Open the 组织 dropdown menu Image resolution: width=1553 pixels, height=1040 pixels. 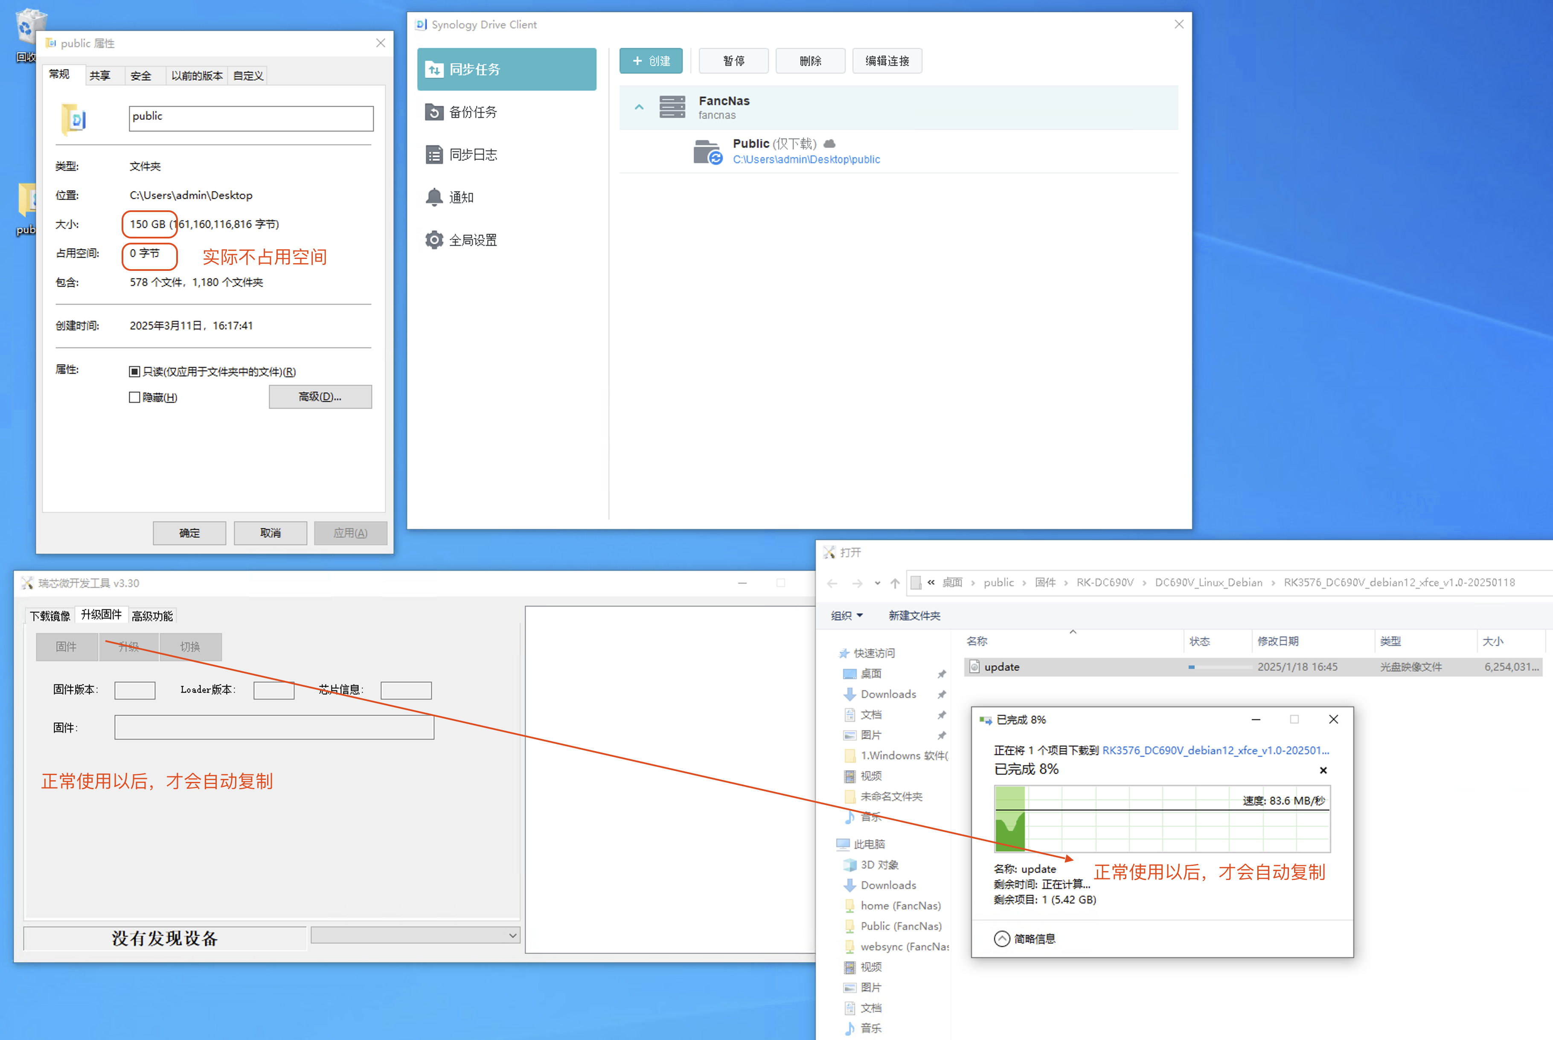pyautogui.click(x=847, y=616)
